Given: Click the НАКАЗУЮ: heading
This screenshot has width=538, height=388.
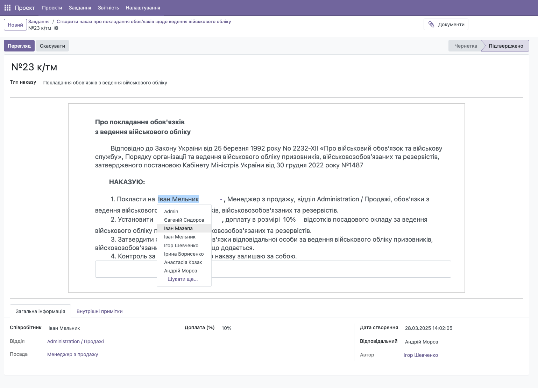Looking at the screenshot, I should pos(127,182).
